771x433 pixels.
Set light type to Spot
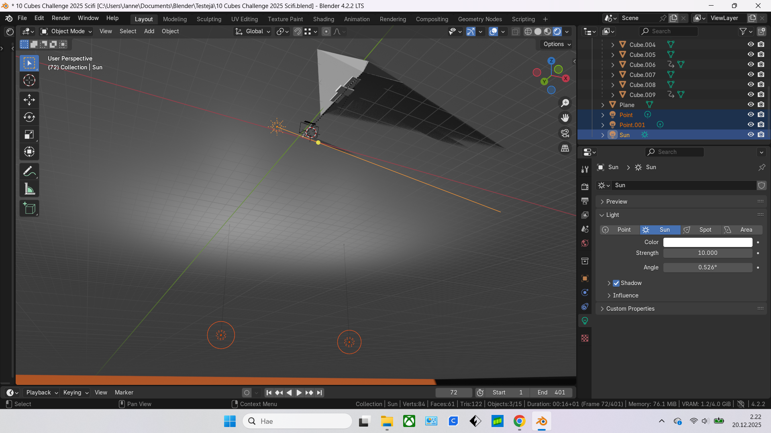(701, 230)
